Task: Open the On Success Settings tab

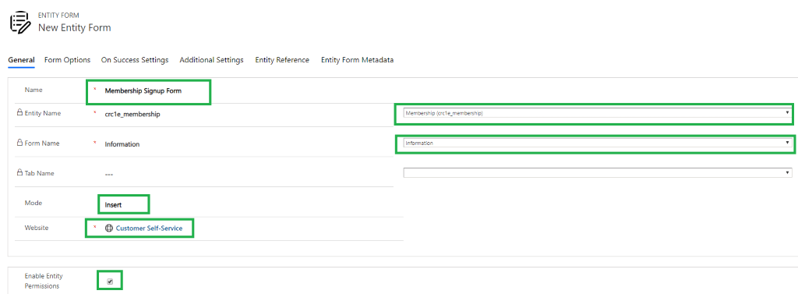Action: point(135,60)
